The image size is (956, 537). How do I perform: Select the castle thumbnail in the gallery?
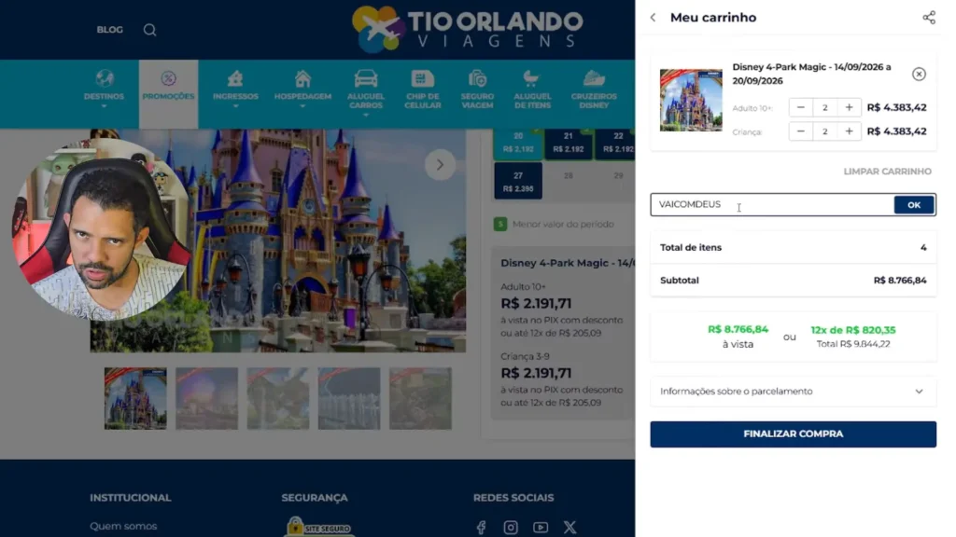[x=135, y=399]
